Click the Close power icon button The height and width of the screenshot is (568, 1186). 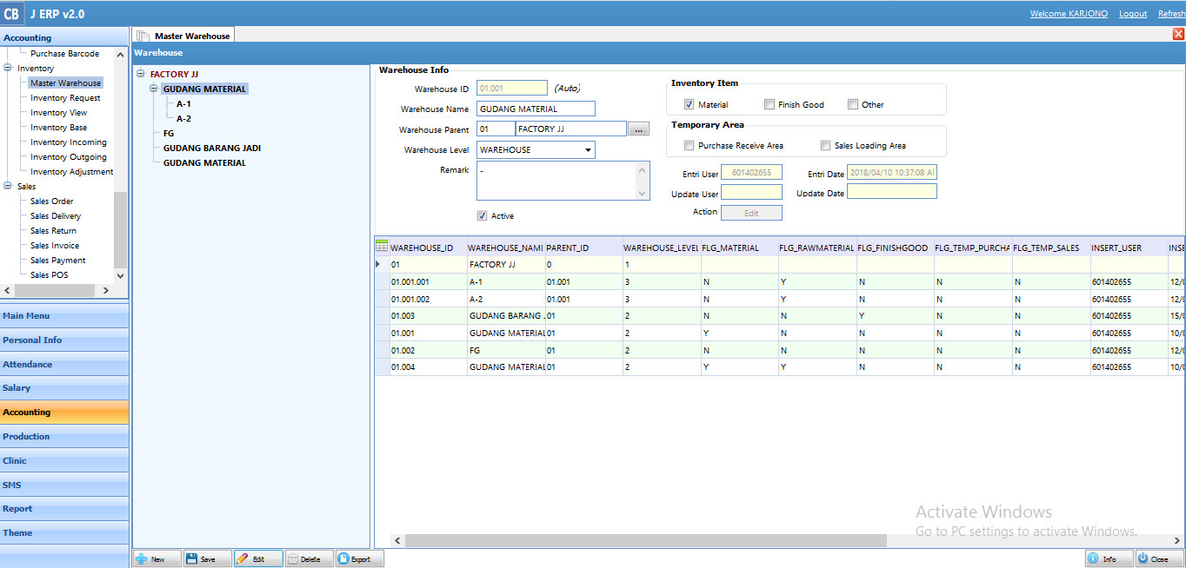[x=1143, y=559]
